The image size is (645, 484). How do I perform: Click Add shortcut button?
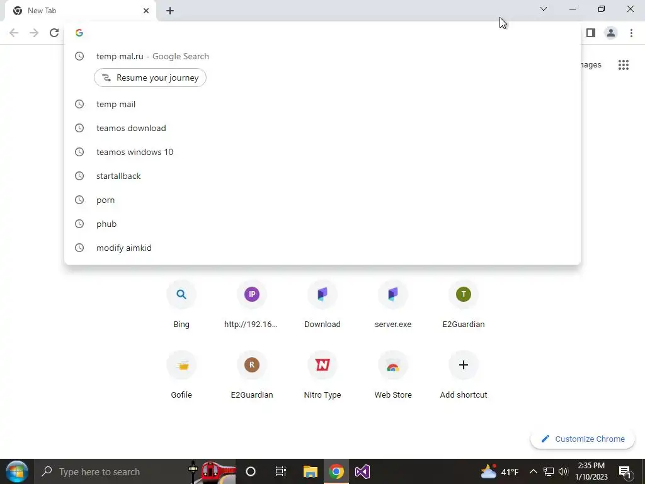pos(463,375)
